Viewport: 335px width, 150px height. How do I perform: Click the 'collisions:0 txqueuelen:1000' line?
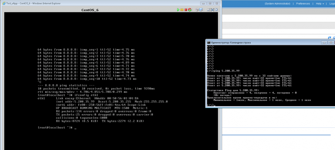coord(82,118)
